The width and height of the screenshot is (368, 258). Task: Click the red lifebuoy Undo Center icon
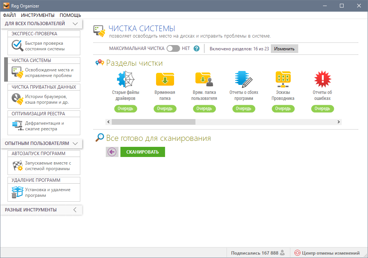click(x=297, y=253)
